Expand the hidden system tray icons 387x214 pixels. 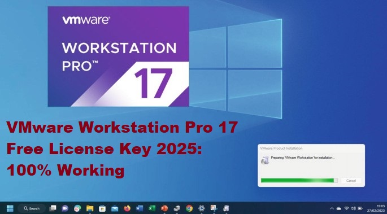click(x=332, y=208)
